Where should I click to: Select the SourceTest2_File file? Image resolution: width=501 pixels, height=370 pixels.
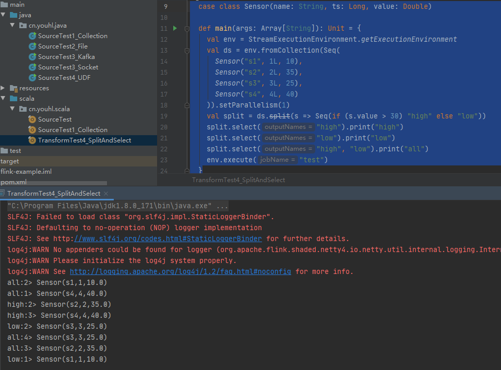tap(63, 46)
